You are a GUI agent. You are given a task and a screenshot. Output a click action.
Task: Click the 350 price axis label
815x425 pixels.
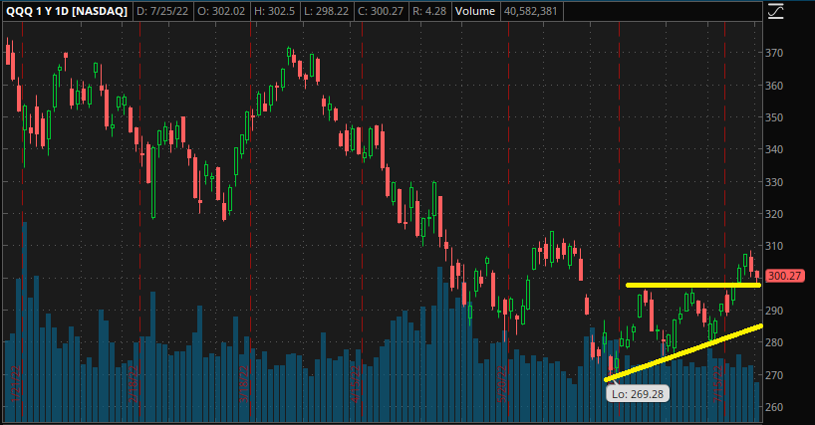click(774, 117)
